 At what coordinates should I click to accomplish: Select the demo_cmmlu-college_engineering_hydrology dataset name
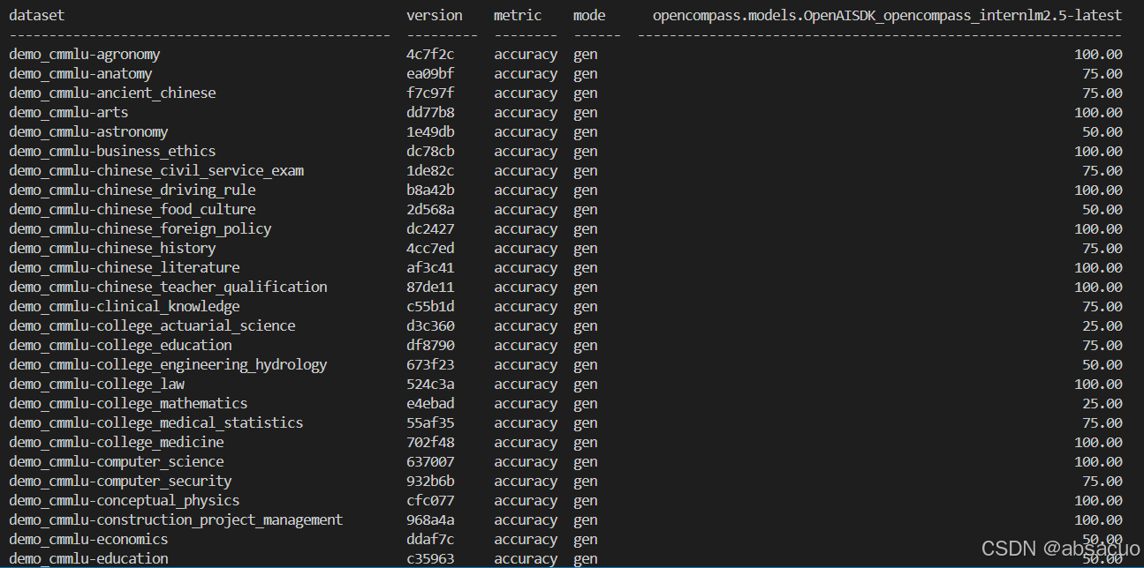(168, 364)
